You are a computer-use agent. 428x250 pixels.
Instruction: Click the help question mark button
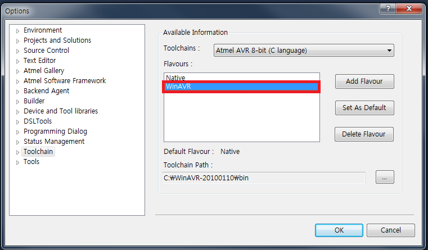pyautogui.click(x=386, y=8)
